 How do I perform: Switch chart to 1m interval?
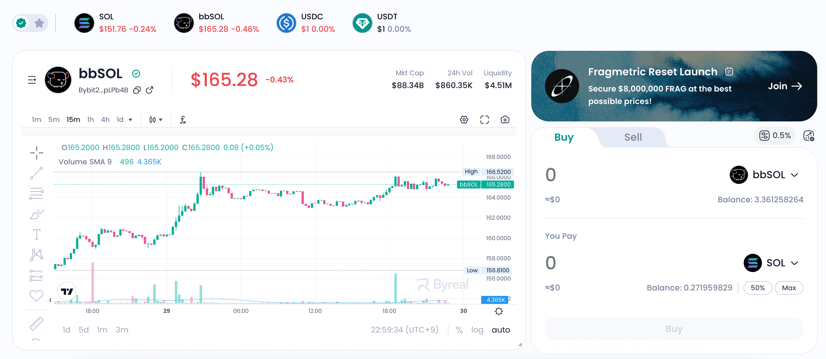coord(36,120)
